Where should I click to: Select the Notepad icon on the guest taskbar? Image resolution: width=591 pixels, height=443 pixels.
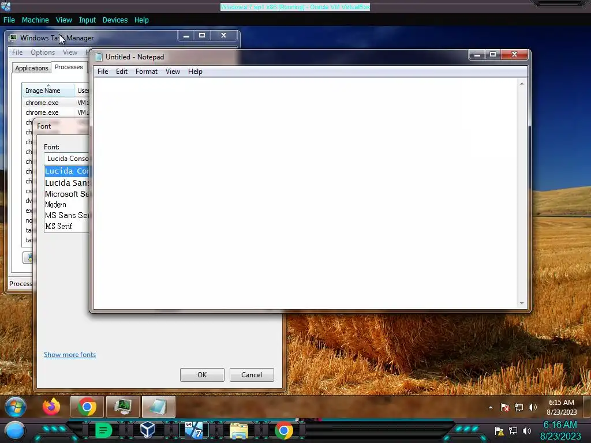tap(159, 407)
